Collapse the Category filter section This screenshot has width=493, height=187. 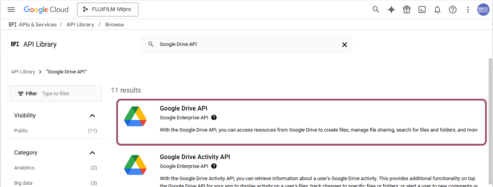tap(92, 153)
